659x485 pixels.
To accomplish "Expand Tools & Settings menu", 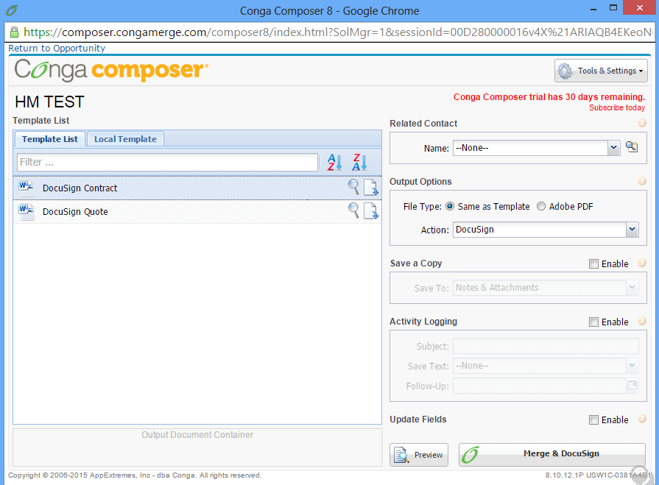I will [x=601, y=71].
